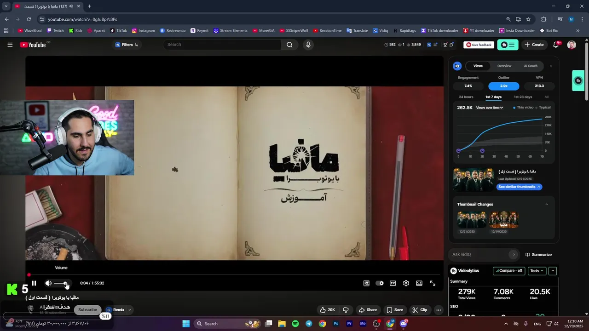Click the YouTube search magnifier button
The width and height of the screenshot is (589, 331).
289,45
